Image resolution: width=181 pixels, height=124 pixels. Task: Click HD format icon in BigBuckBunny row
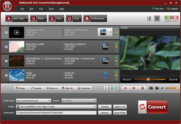coord(105,47)
